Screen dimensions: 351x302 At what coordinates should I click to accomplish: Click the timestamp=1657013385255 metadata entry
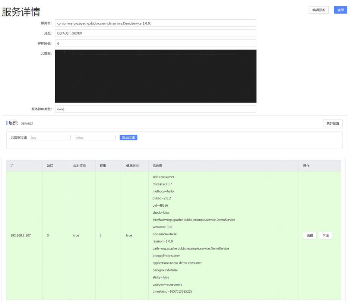[172, 292]
